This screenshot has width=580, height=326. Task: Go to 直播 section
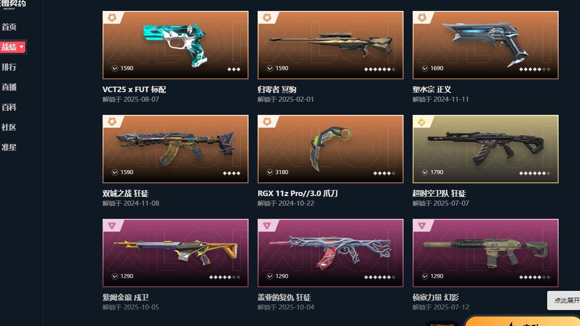coord(9,87)
